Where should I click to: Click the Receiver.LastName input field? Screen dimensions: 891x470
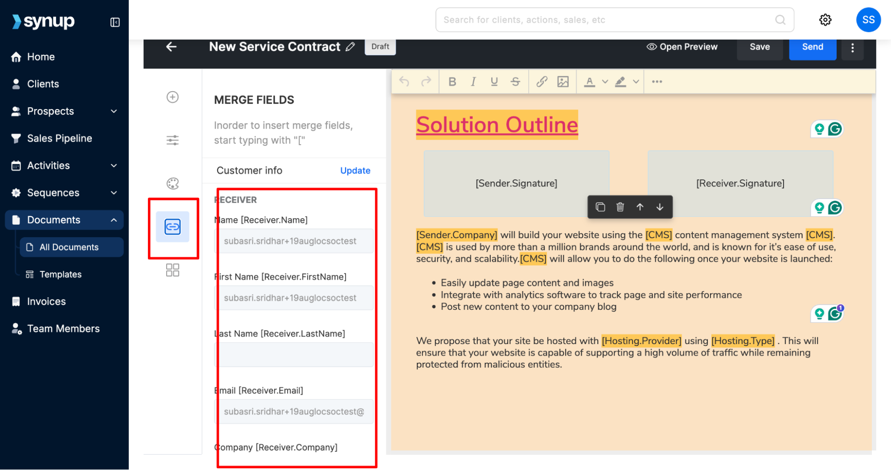coord(294,355)
